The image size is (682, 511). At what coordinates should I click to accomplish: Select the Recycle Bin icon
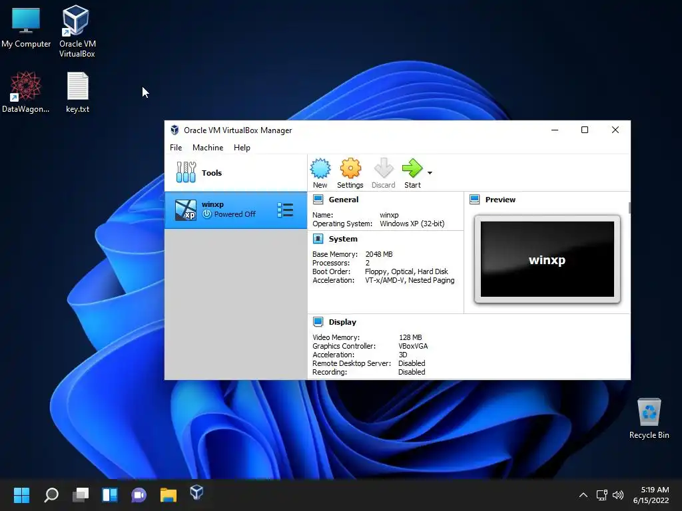pos(649,419)
